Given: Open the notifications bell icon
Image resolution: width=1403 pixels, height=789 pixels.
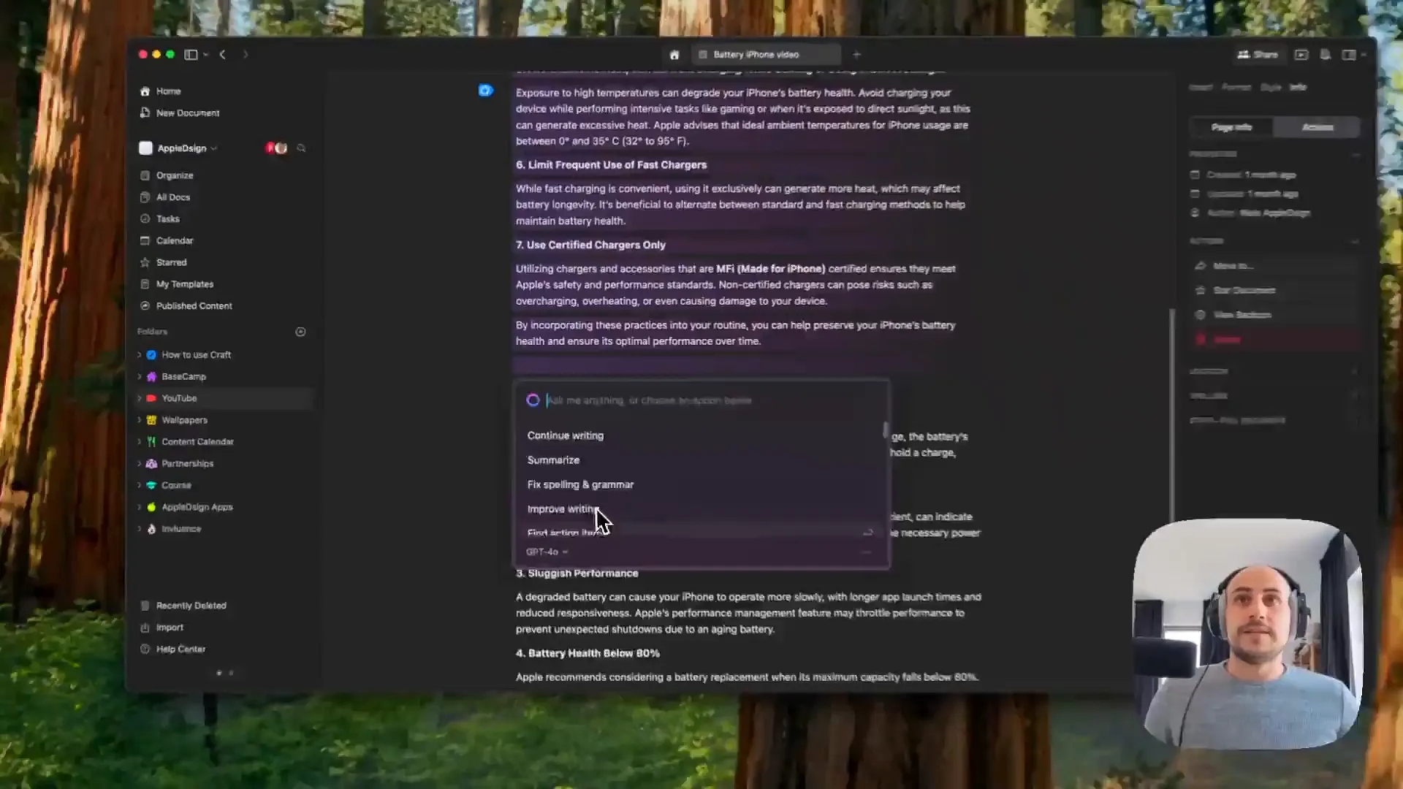Looking at the screenshot, I should pyautogui.click(x=1325, y=55).
